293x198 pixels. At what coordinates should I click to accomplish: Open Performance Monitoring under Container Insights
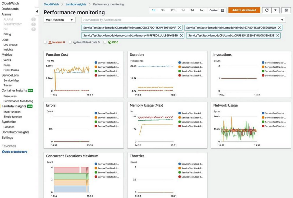click(x=18, y=101)
